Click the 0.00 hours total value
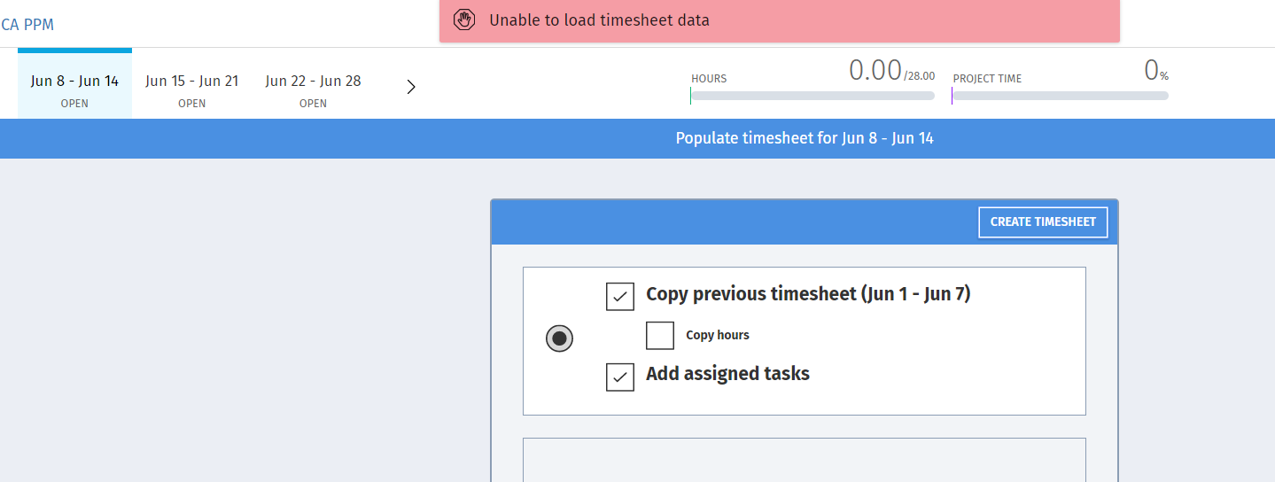This screenshot has height=482, width=1275. pos(875,71)
